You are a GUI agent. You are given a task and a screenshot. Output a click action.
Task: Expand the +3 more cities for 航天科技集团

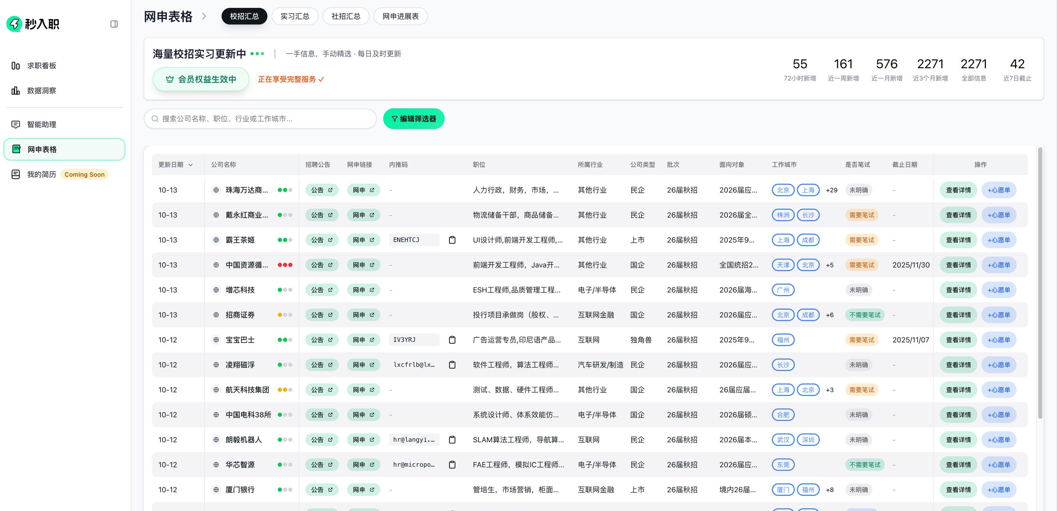830,390
